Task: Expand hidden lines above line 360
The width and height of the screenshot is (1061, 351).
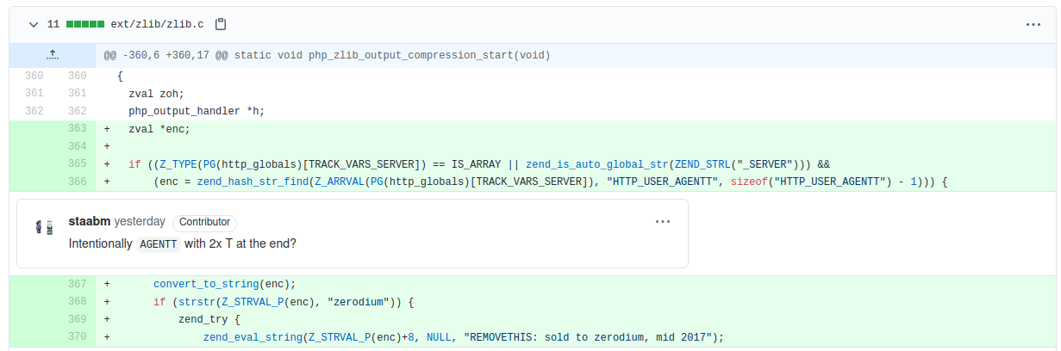Action: (x=53, y=55)
